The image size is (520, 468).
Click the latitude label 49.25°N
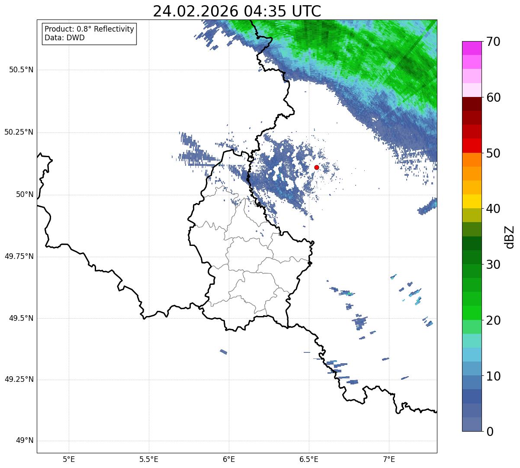click(19, 379)
